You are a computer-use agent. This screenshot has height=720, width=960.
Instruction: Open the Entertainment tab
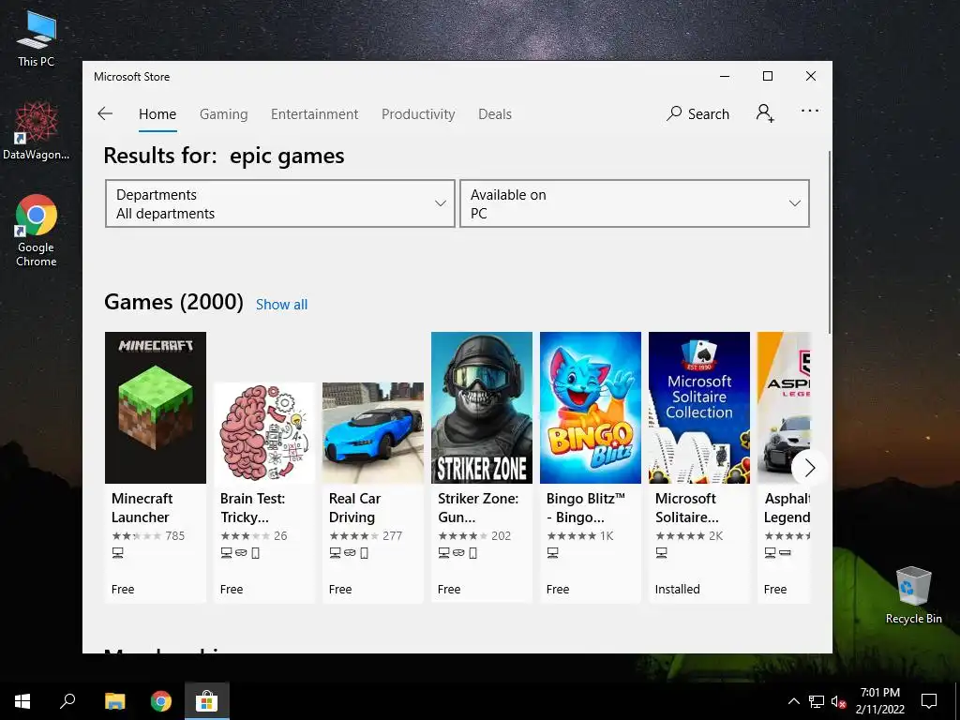tap(315, 114)
